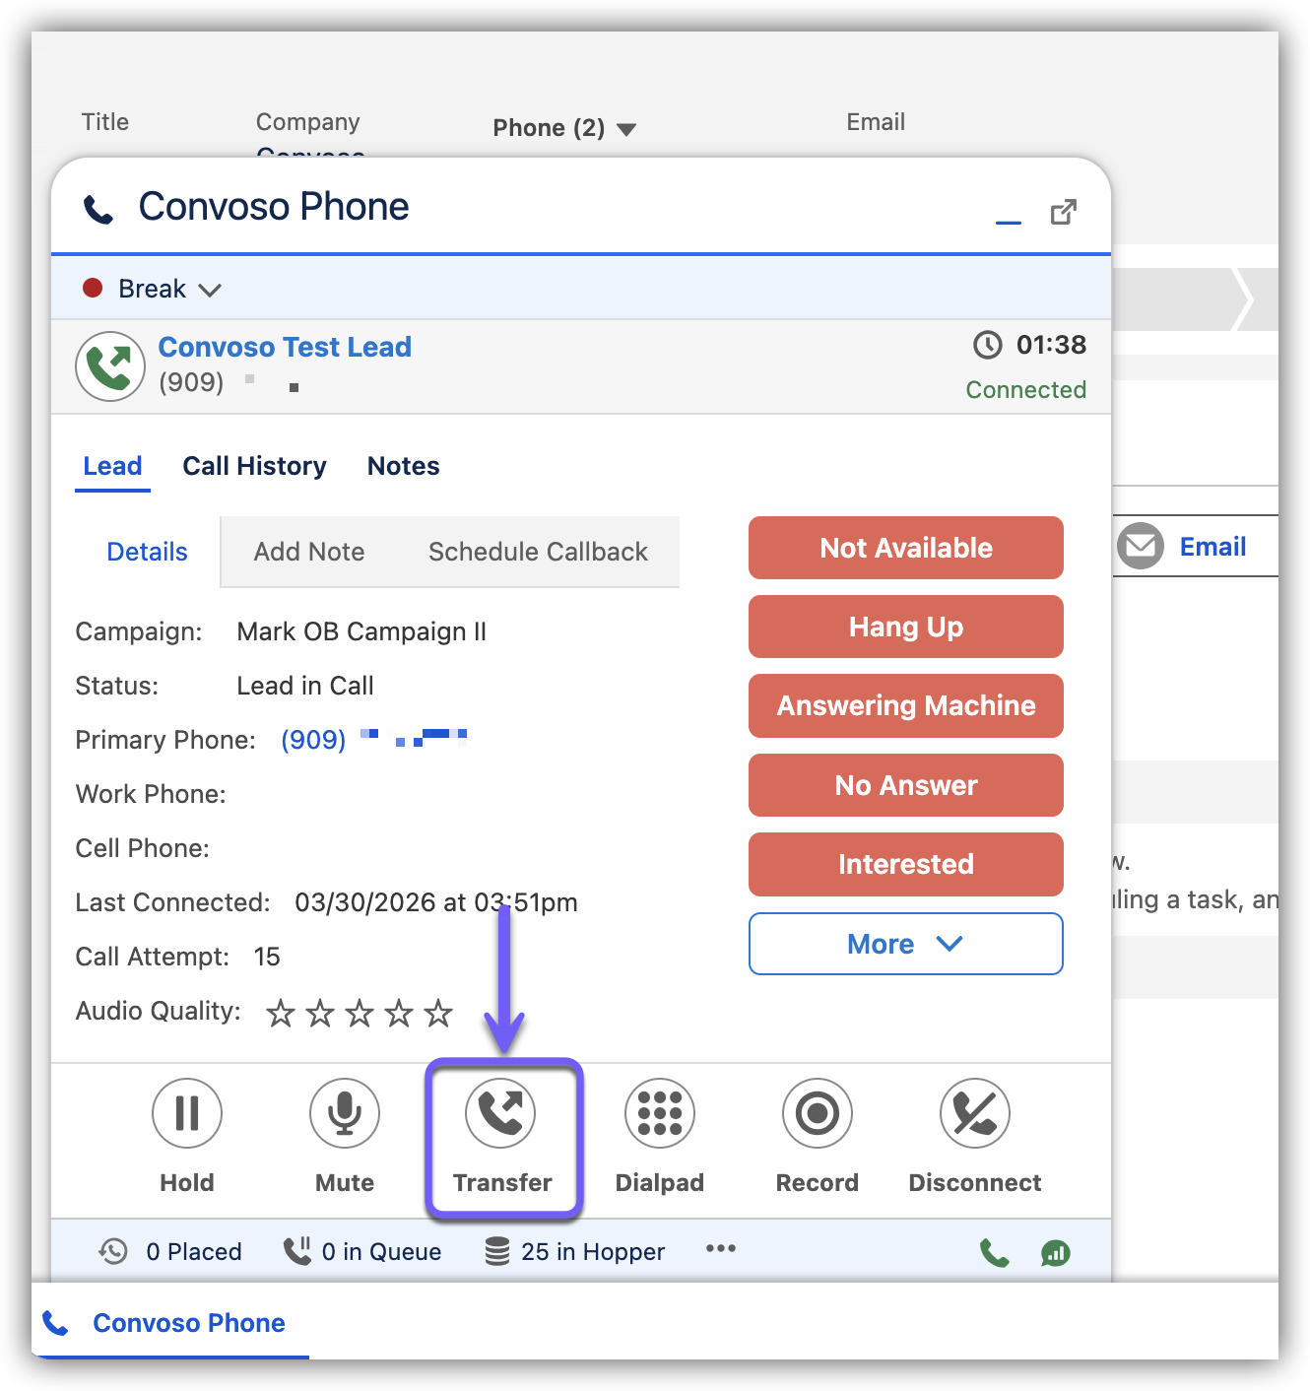
Task: Disconnect the current call
Action: click(975, 1114)
